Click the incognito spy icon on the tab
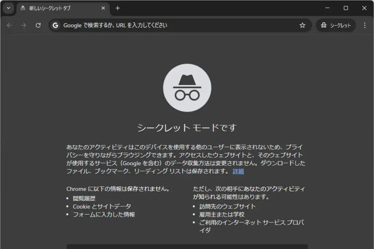 (x=23, y=8)
